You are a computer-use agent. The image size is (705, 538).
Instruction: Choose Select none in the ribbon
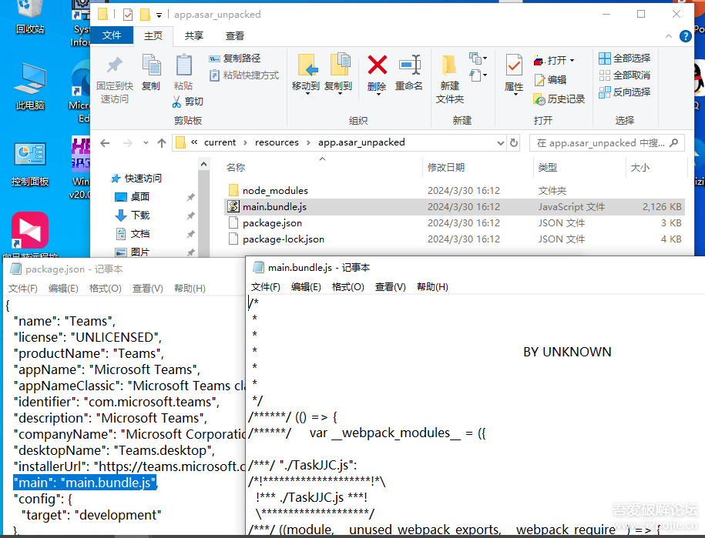click(625, 75)
